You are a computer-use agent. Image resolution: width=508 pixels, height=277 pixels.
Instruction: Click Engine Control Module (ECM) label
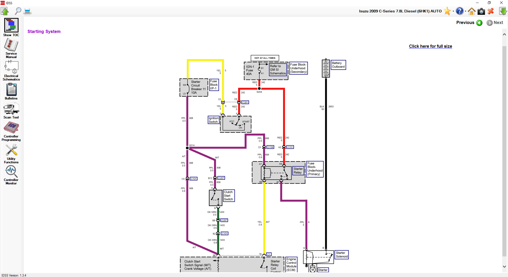coord(291,265)
